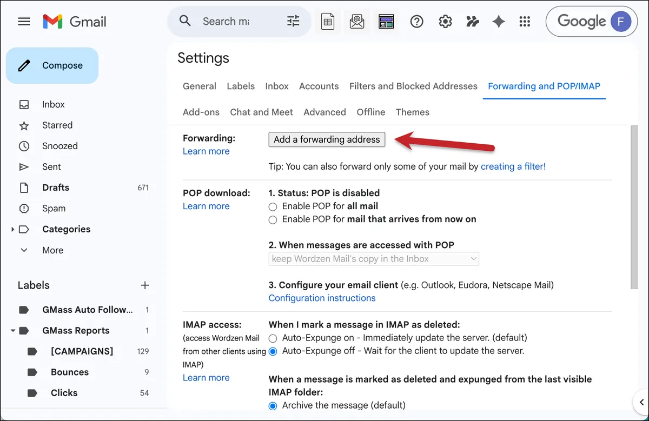The height and width of the screenshot is (421, 649).
Task: Open the main menu hamburger icon
Action: [24, 22]
